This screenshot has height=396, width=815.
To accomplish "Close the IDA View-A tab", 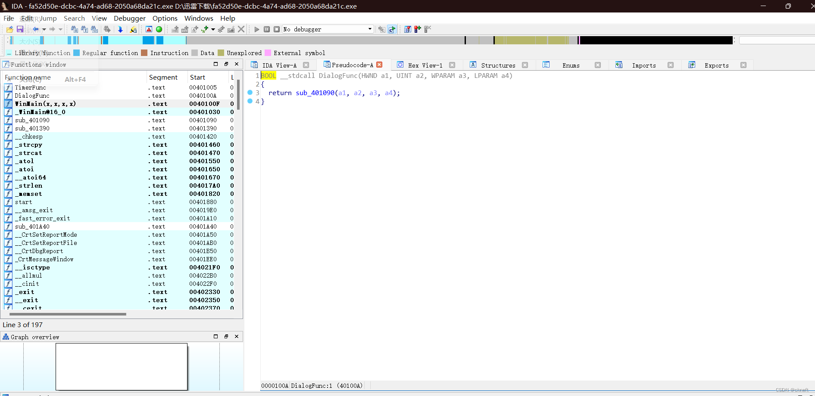I will [x=306, y=65].
